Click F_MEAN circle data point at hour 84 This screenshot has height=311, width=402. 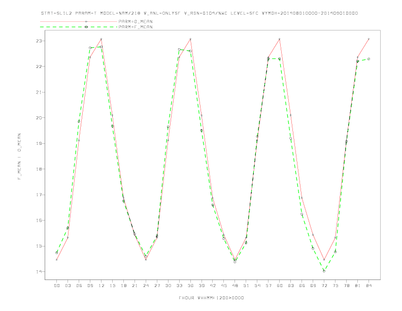[x=368, y=59]
